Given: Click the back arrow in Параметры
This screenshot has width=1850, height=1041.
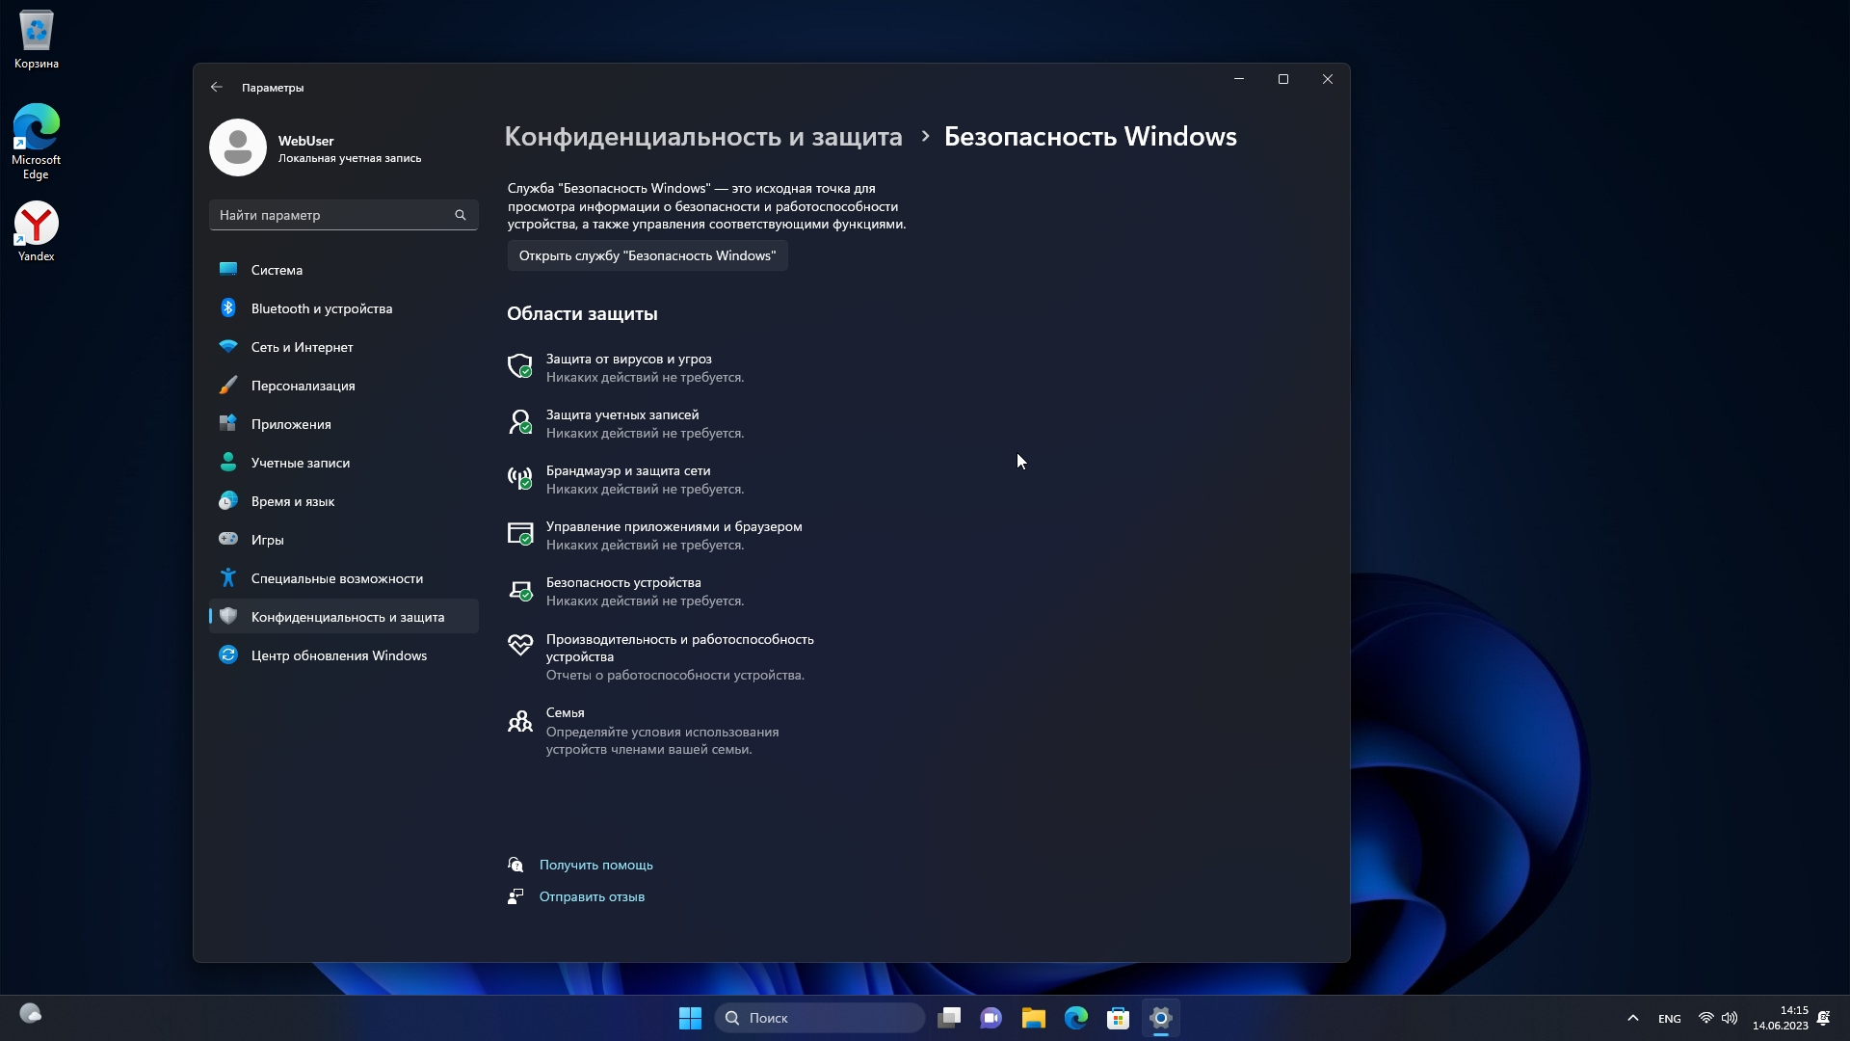Looking at the screenshot, I should (x=217, y=87).
